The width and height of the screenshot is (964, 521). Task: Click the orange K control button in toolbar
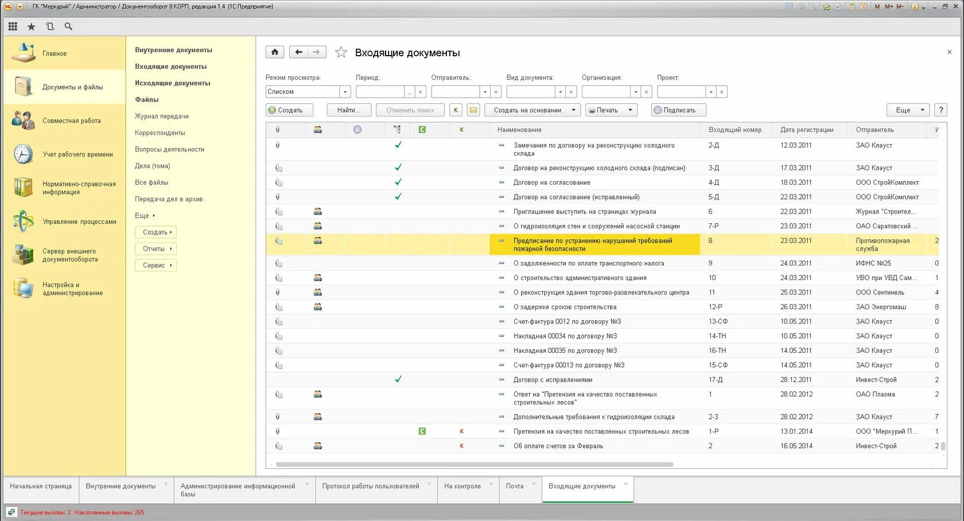pos(456,110)
